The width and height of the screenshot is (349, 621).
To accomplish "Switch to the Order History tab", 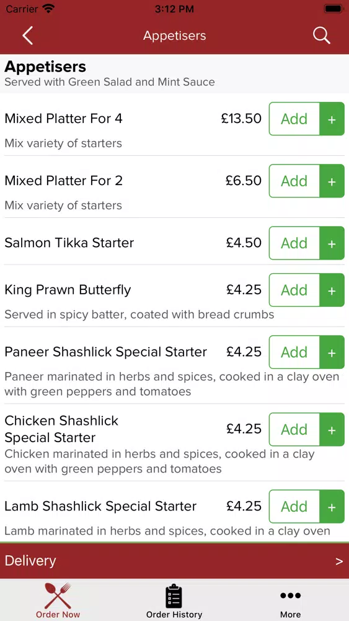I will [x=174, y=600].
